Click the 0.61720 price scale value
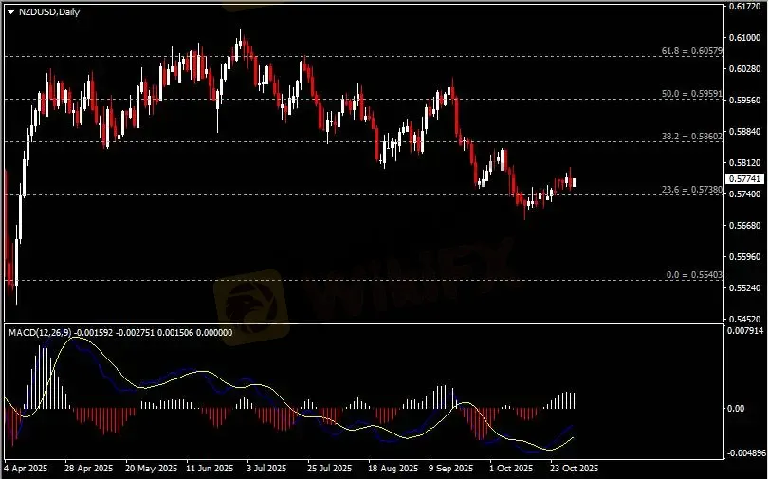769x479 pixels. tap(745, 7)
